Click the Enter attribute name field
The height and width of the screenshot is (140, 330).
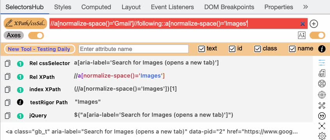(134, 49)
